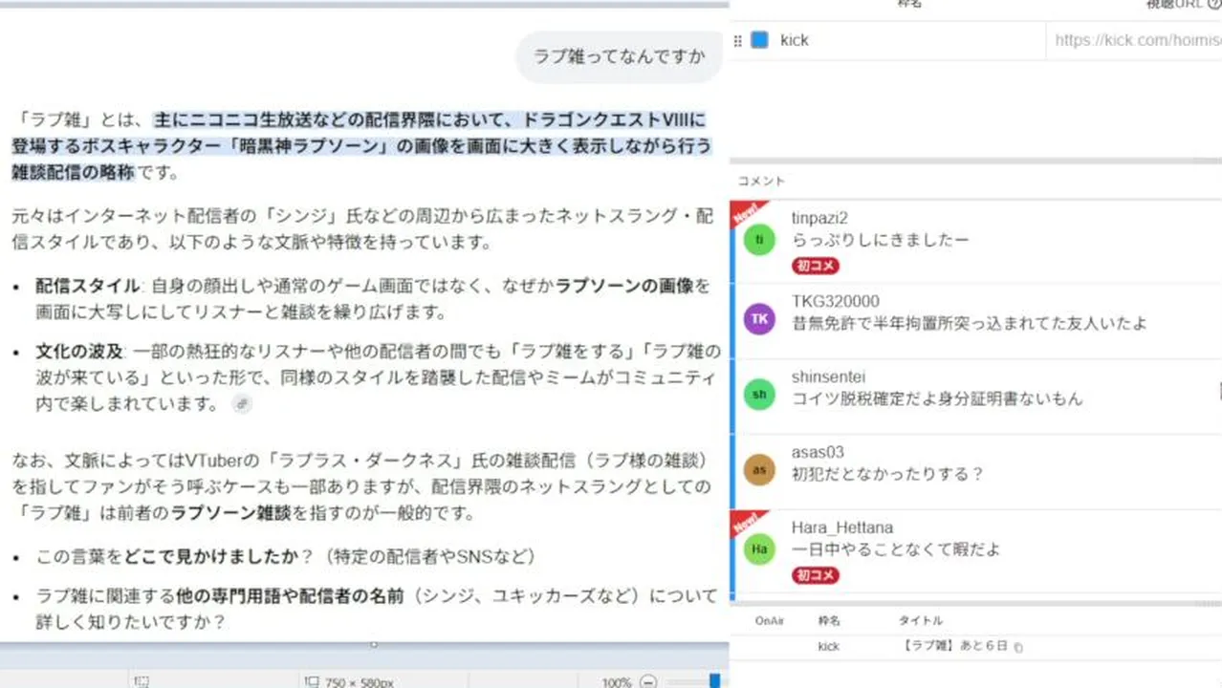Click user message bubble ラブ雑ってなんですか

(620, 56)
